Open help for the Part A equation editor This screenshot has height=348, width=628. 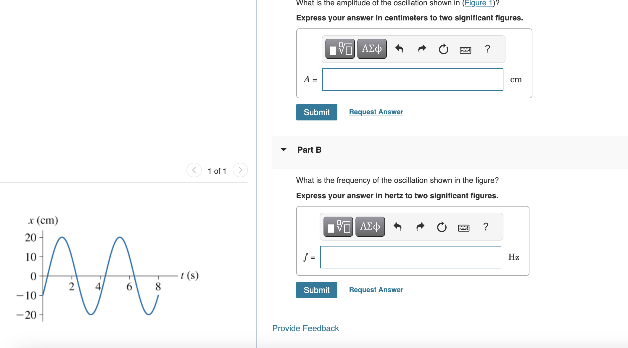coord(487,49)
